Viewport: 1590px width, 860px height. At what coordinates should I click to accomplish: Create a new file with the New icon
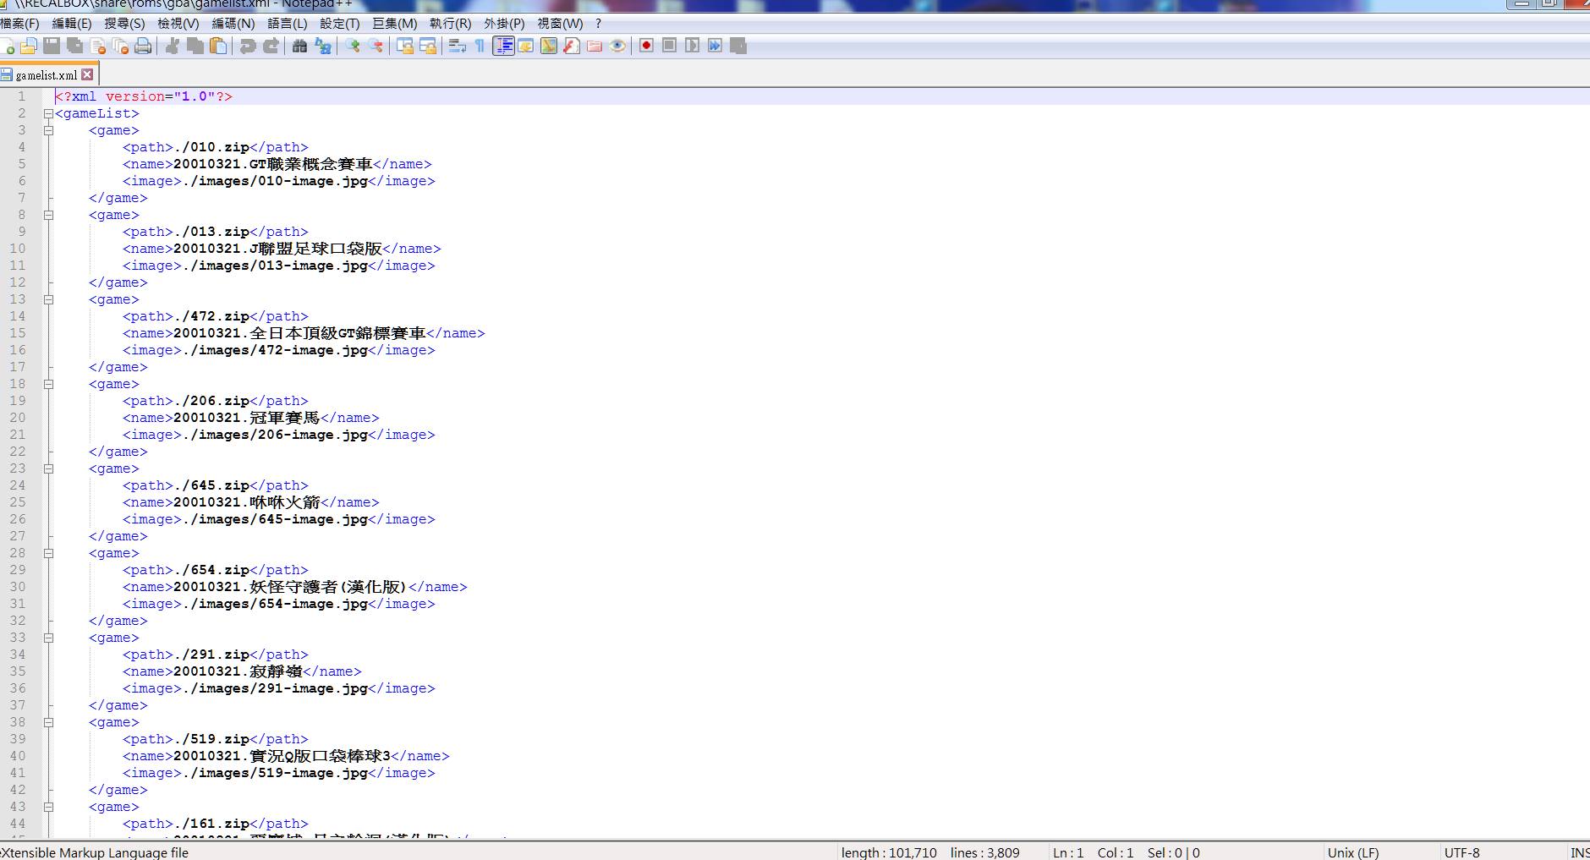tap(8, 46)
